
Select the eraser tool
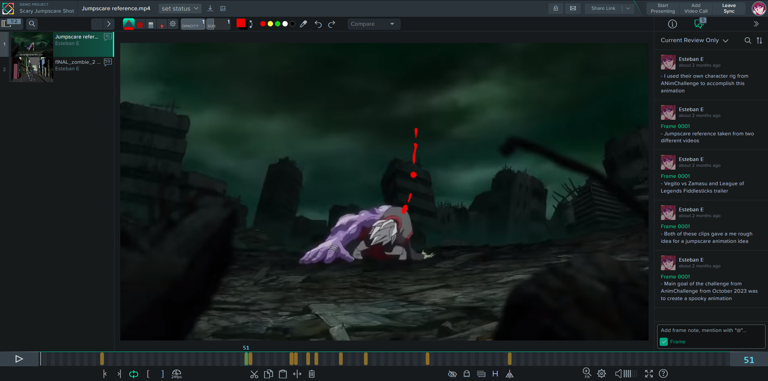pyautogui.click(x=151, y=25)
